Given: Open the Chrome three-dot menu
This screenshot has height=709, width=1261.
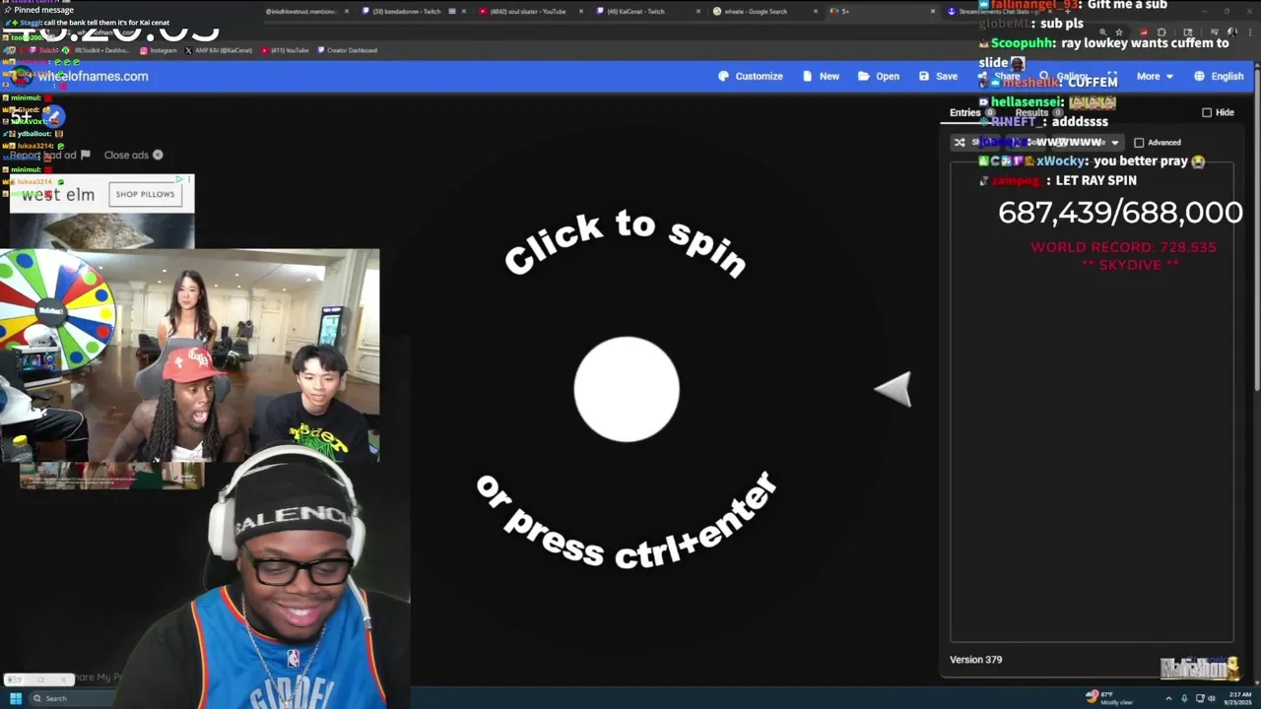Looking at the screenshot, I should pos(1250,32).
